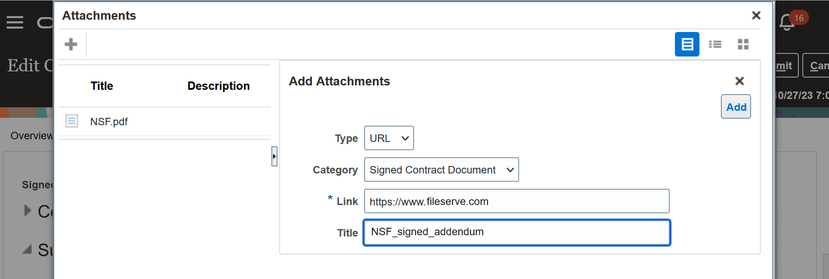Focus the Title field with NSF_signed_addendum

tap(517, 233)
